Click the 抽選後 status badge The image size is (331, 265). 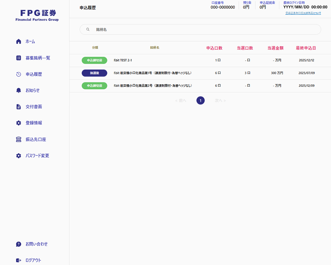tap(94, 73)
